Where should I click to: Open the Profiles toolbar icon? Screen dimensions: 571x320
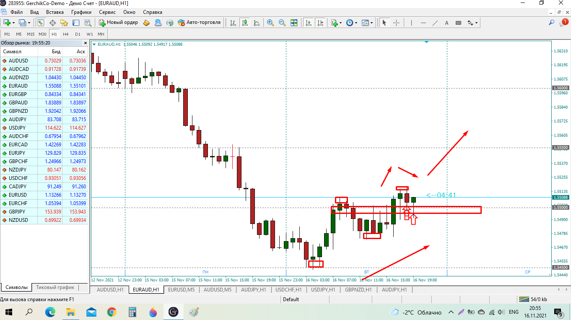click(x=22, y=22)
